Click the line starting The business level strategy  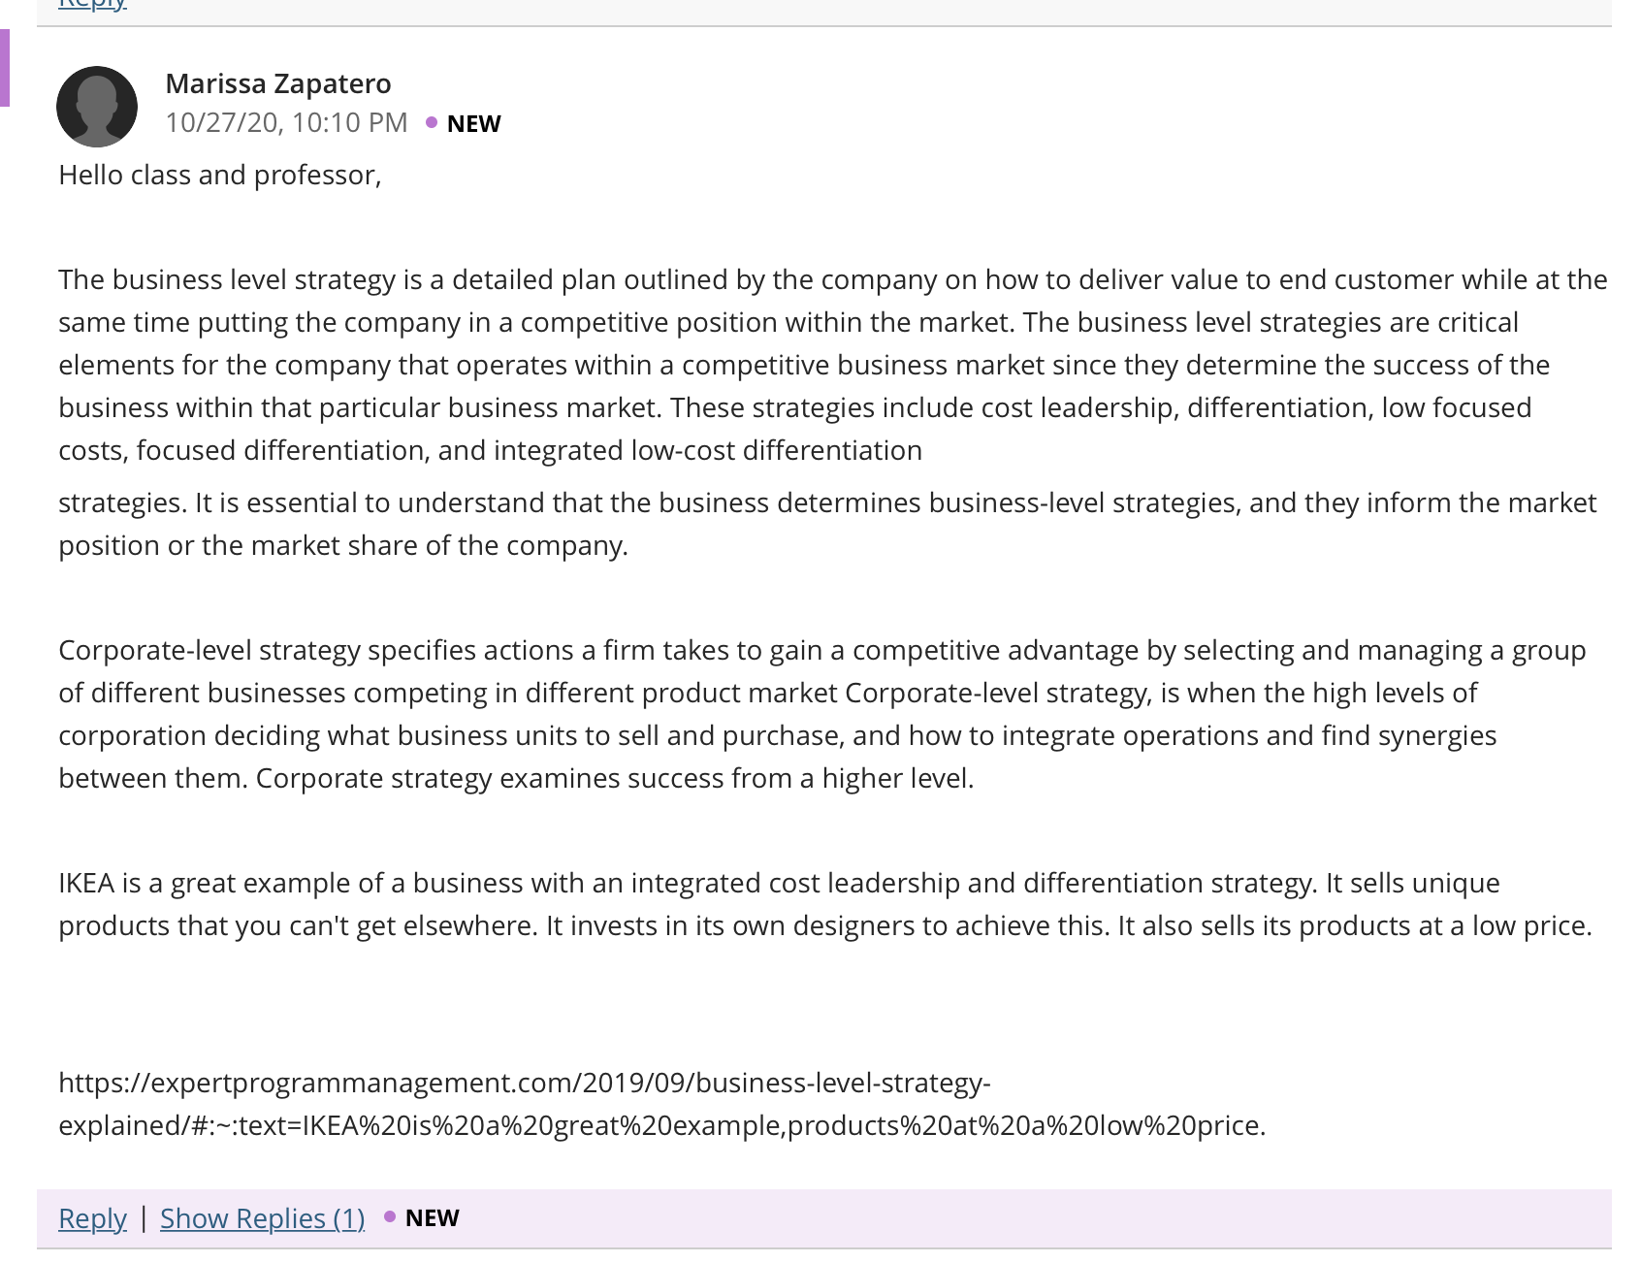[x=833, y=279]
